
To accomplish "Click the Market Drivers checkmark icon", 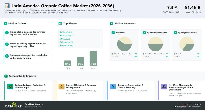I will tap(5, 24).
